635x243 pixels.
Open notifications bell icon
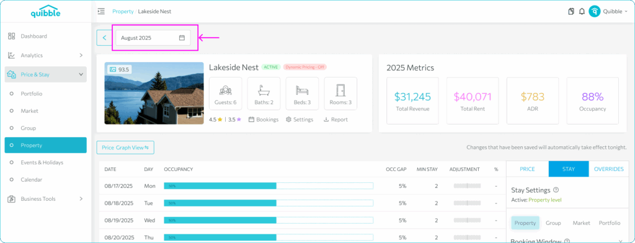[582, 11]
